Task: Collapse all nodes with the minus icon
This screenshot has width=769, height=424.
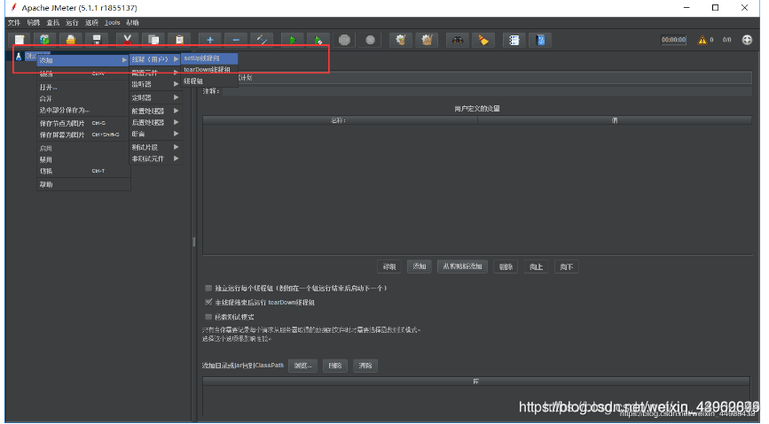Action: (x=236, y=40)
